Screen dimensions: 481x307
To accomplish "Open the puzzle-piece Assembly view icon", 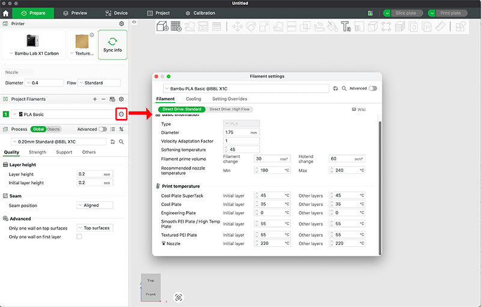I will tap(461, 26).
